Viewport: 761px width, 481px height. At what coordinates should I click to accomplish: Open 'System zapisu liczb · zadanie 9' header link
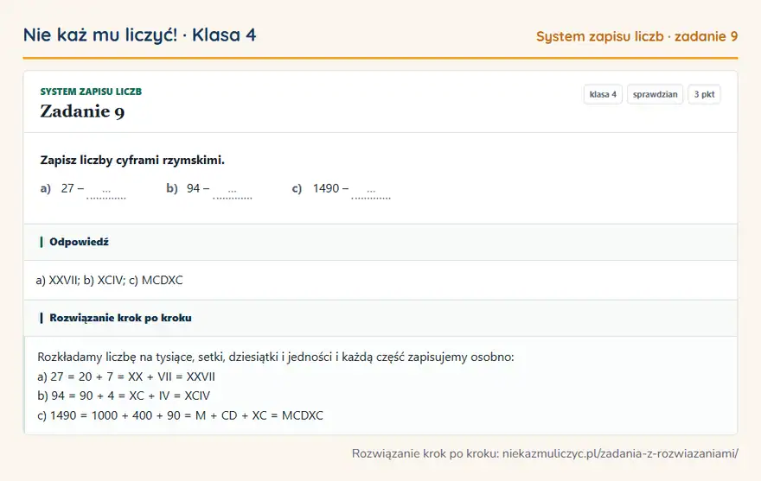tap(636, 36)
